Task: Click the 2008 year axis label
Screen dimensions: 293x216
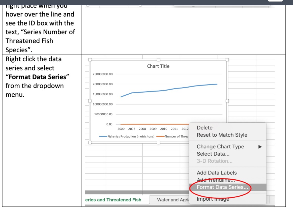Action: point(142,129)
